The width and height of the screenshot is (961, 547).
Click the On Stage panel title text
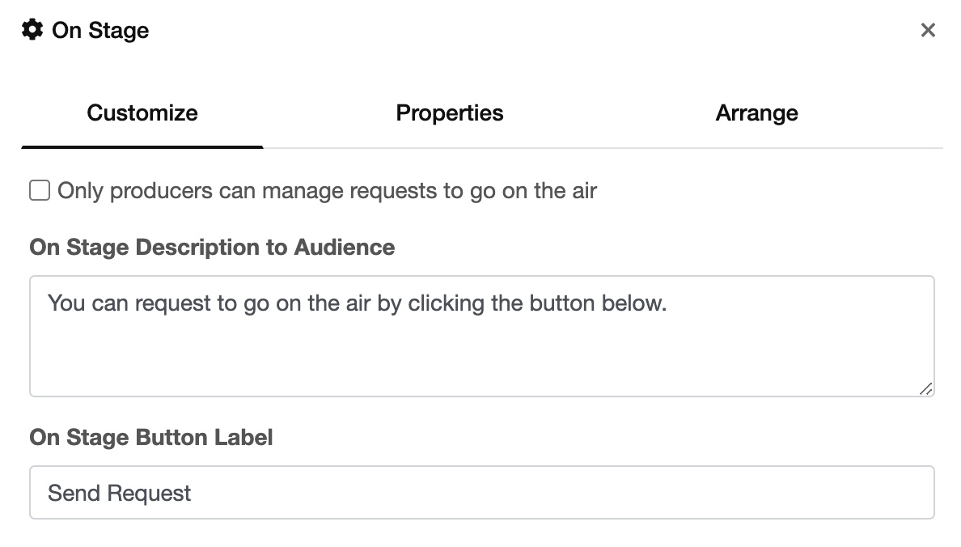tap(100, 31)
